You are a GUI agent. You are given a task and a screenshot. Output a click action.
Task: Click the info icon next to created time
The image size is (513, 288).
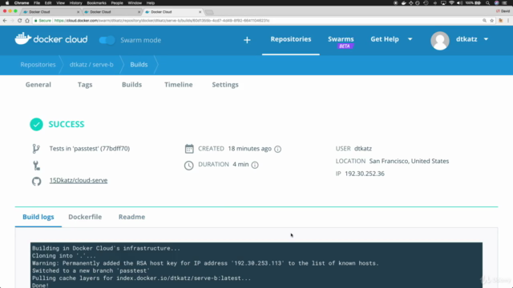click(277, 149)
